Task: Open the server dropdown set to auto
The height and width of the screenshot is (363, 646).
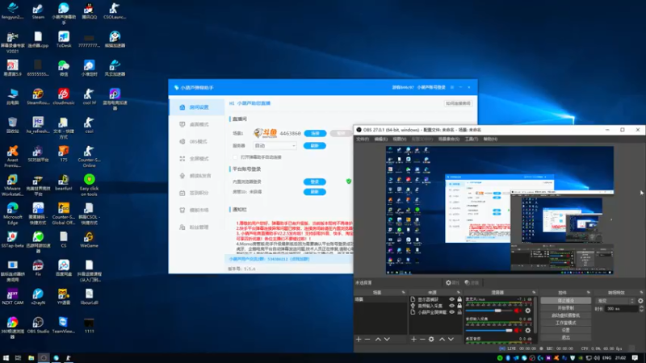Action: [x=275, y=146]
